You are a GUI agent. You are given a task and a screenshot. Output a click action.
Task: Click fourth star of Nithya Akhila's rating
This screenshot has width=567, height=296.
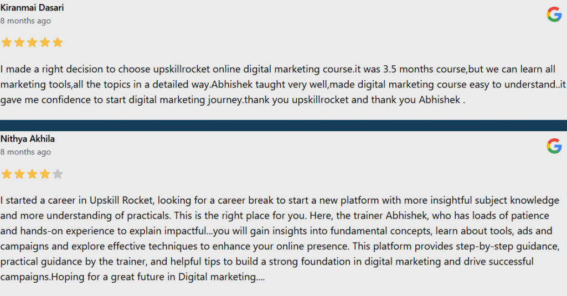coord(45,174)
